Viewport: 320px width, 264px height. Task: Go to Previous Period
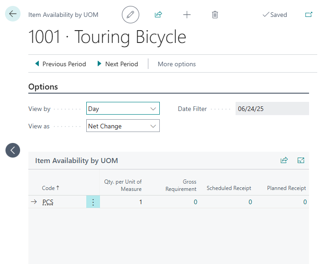point(60,64)
